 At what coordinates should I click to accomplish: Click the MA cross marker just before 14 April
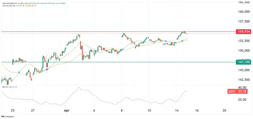182,41
